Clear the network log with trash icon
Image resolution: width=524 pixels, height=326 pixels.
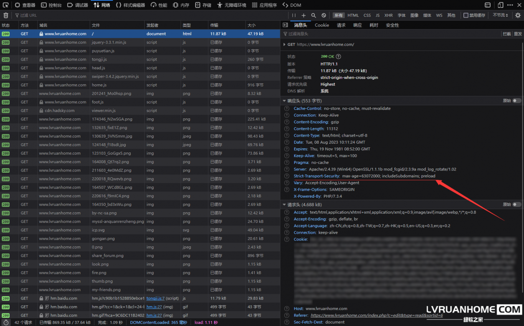[x=6, y=15]
